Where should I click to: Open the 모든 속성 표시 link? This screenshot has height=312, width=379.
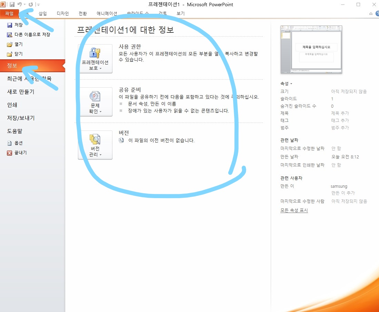(x=294, y=211)
